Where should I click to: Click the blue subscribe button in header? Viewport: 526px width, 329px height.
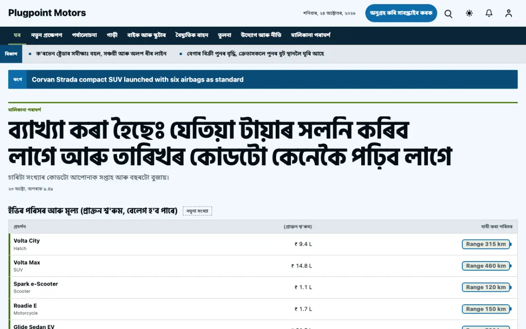[x=401, y=13]
